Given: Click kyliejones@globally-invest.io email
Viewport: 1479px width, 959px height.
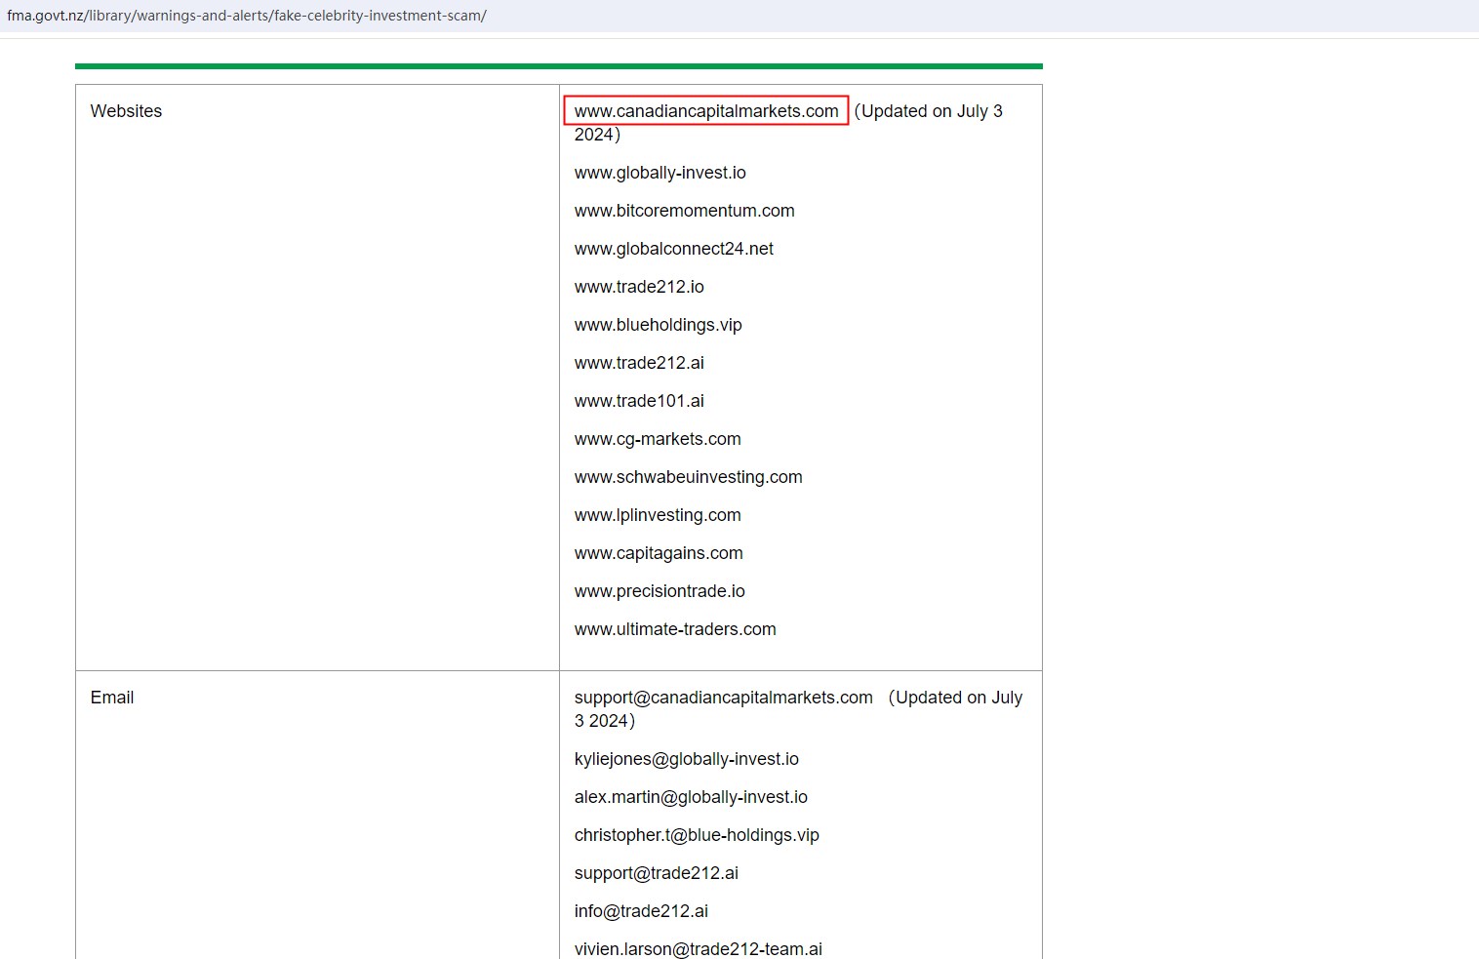Looking at the screenshot, I should pyautogui.click(x=687, y=759).
